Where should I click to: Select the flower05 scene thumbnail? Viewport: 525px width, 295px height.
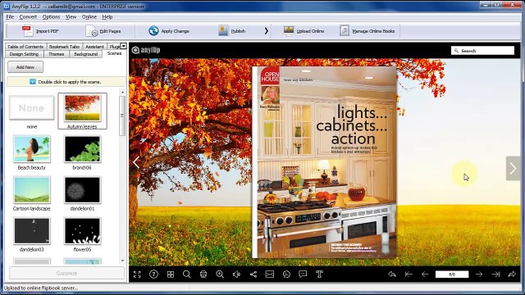[82, 231]
